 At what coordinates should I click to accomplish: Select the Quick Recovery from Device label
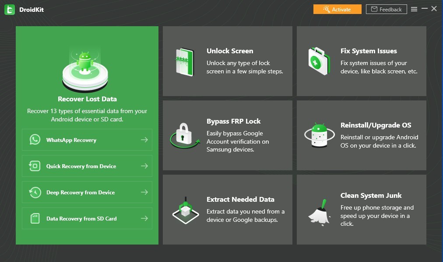point(81,166)
